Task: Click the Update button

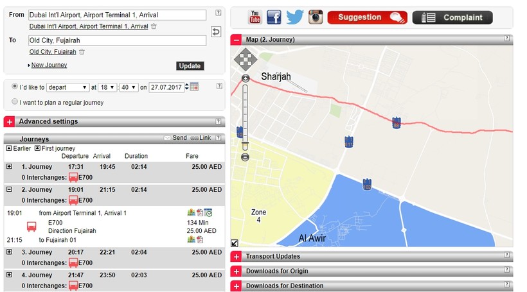Action: coord(190,66)
